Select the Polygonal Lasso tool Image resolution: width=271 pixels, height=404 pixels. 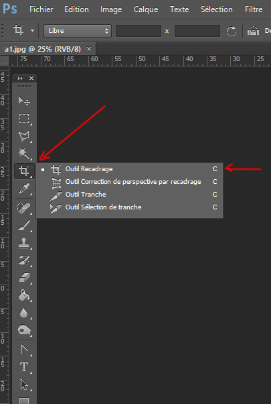point(24,136)
